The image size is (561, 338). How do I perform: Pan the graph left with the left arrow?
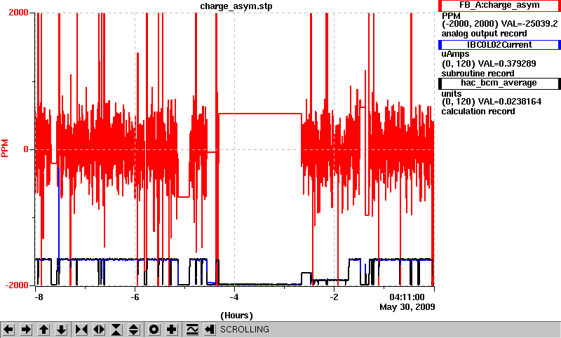coord(8,329)
